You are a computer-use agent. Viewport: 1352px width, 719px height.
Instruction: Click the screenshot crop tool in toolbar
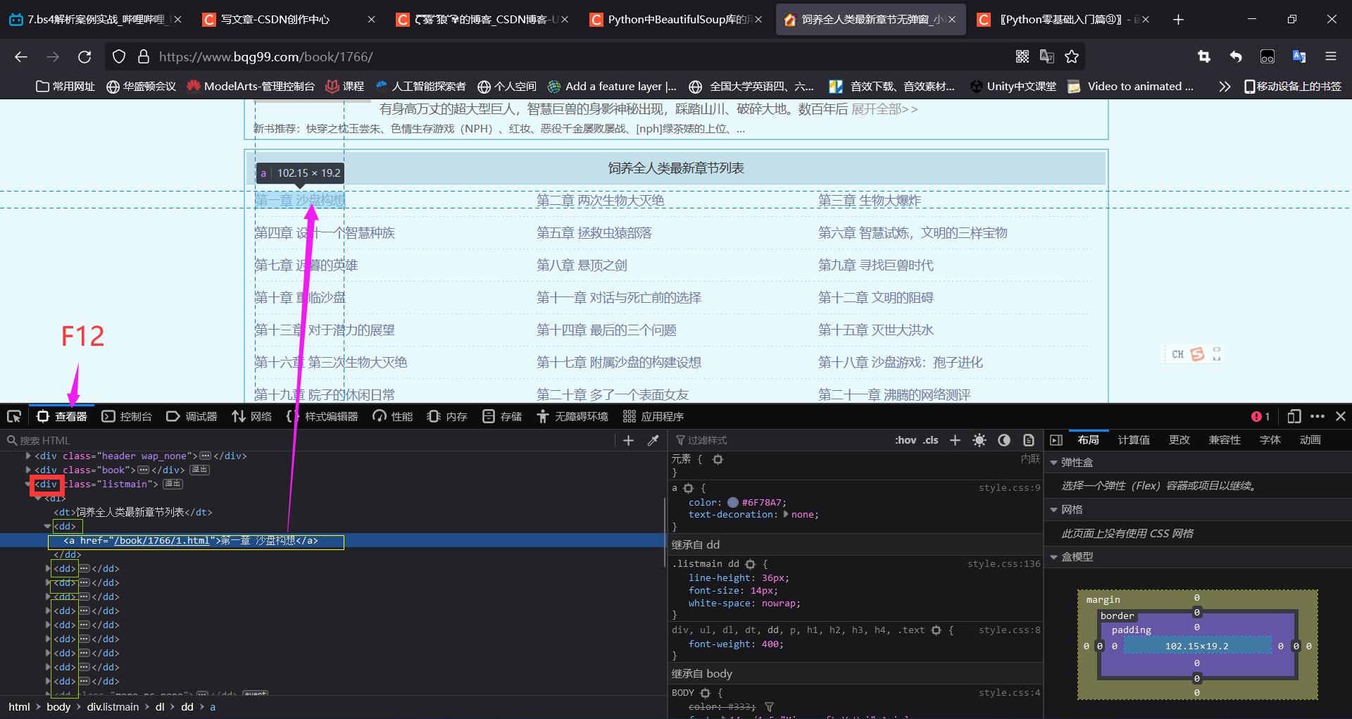(x=1203, y=56)
